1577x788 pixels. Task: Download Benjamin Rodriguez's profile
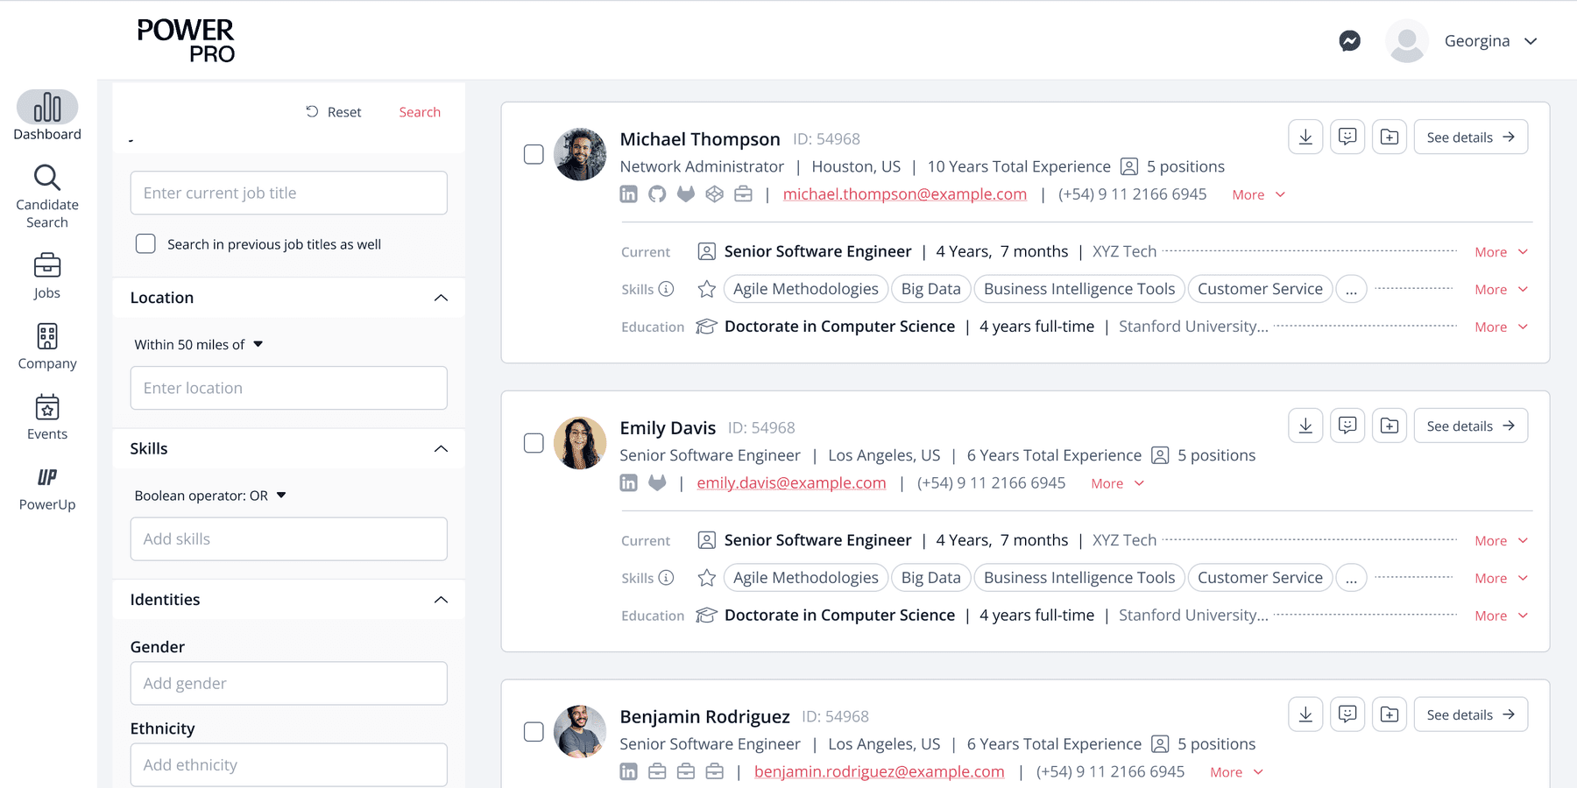coord(1305,714)
